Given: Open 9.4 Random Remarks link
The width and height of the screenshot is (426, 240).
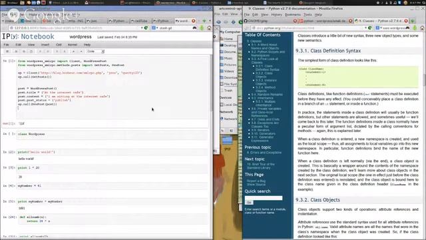Looking at the screenshot, I should (x=267, y=95).
